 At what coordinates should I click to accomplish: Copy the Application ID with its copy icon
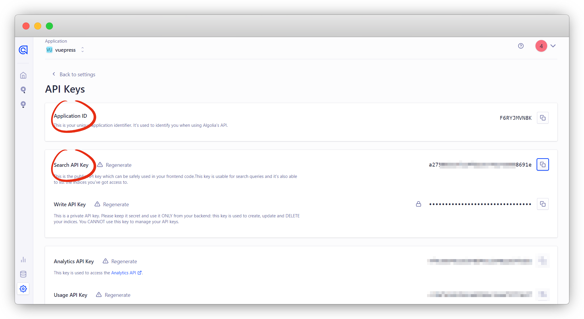(542, 117)
